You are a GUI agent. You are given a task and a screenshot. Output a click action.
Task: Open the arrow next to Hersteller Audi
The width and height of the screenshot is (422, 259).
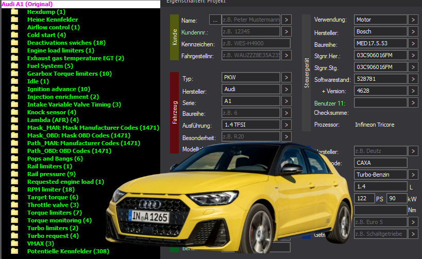pos(286,89)
